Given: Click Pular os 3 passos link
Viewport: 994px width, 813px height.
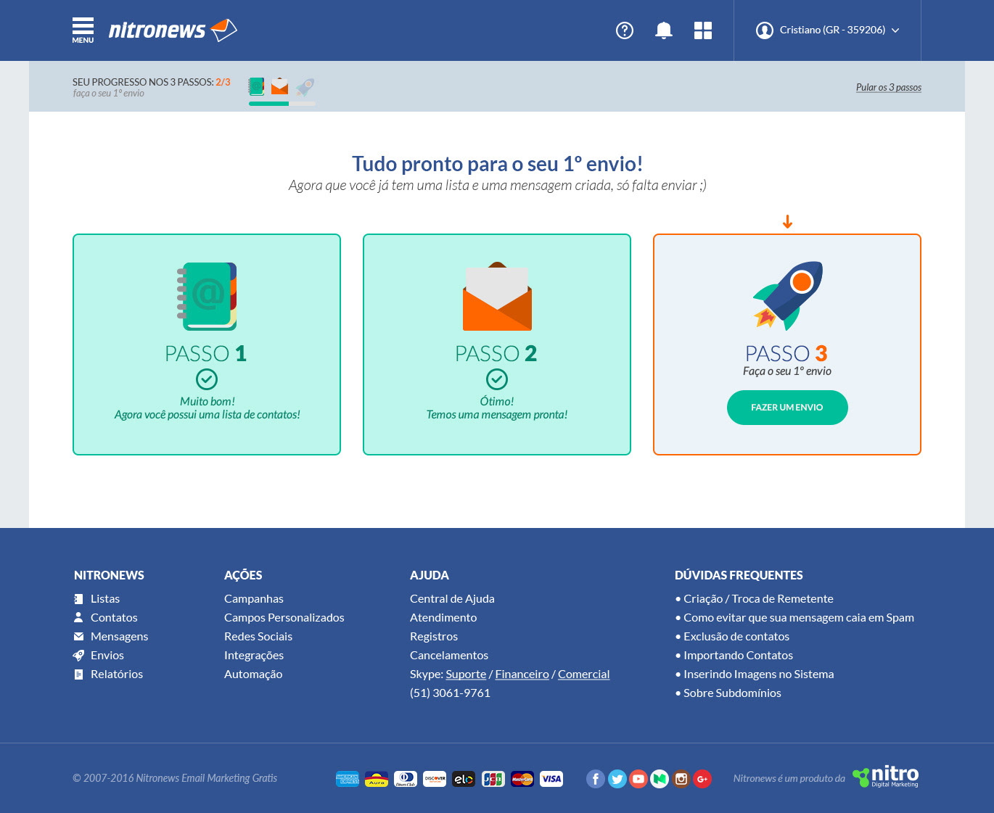Looking at the screenshot, I should click(889, 87).
